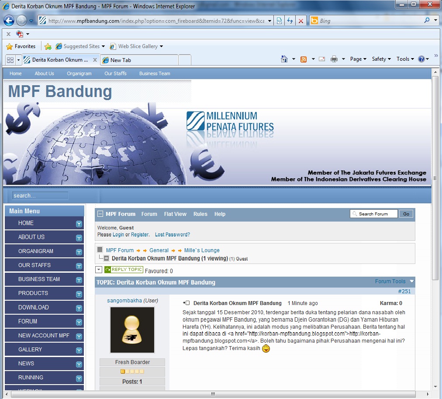The image size is (442, 399).
Task: Expand arrow icon next to GALLERY
Action: pos(79,350)
